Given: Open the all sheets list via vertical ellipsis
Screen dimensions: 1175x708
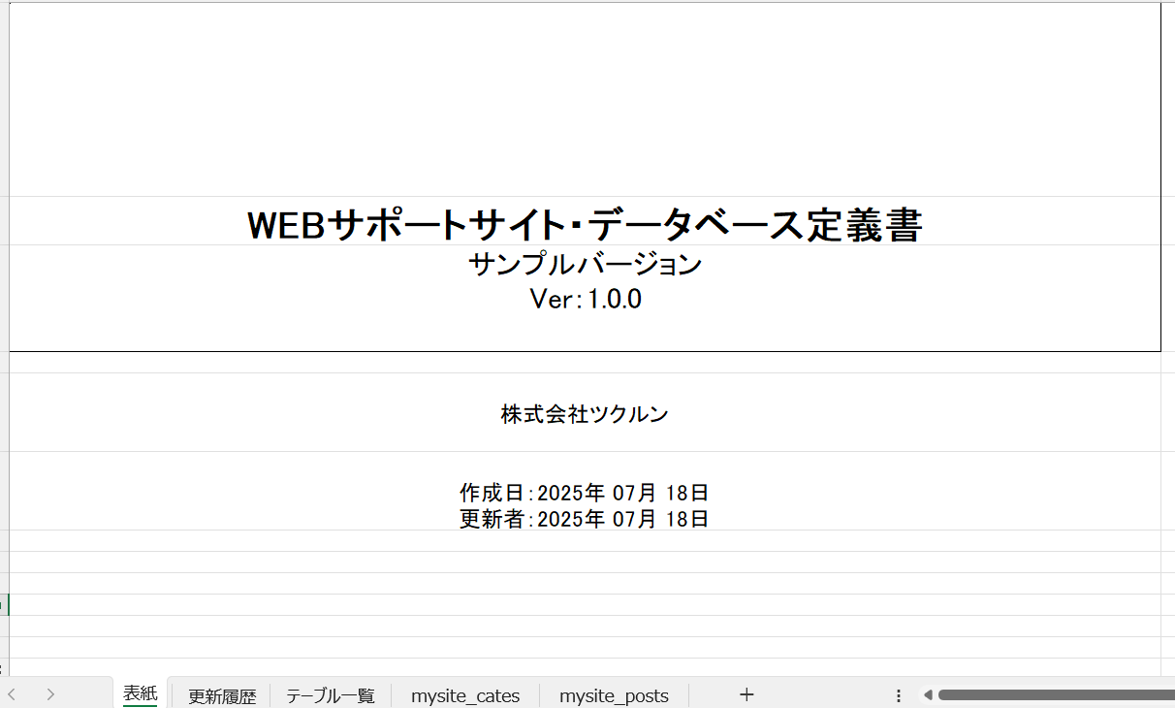Looking at the screenshot, I should click(x=898, y=694).
